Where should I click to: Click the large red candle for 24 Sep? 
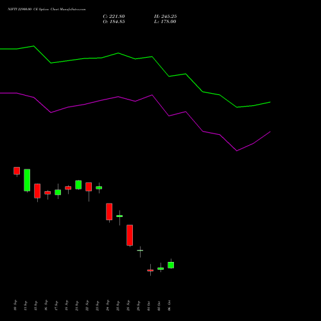click(x=109, y=212)
